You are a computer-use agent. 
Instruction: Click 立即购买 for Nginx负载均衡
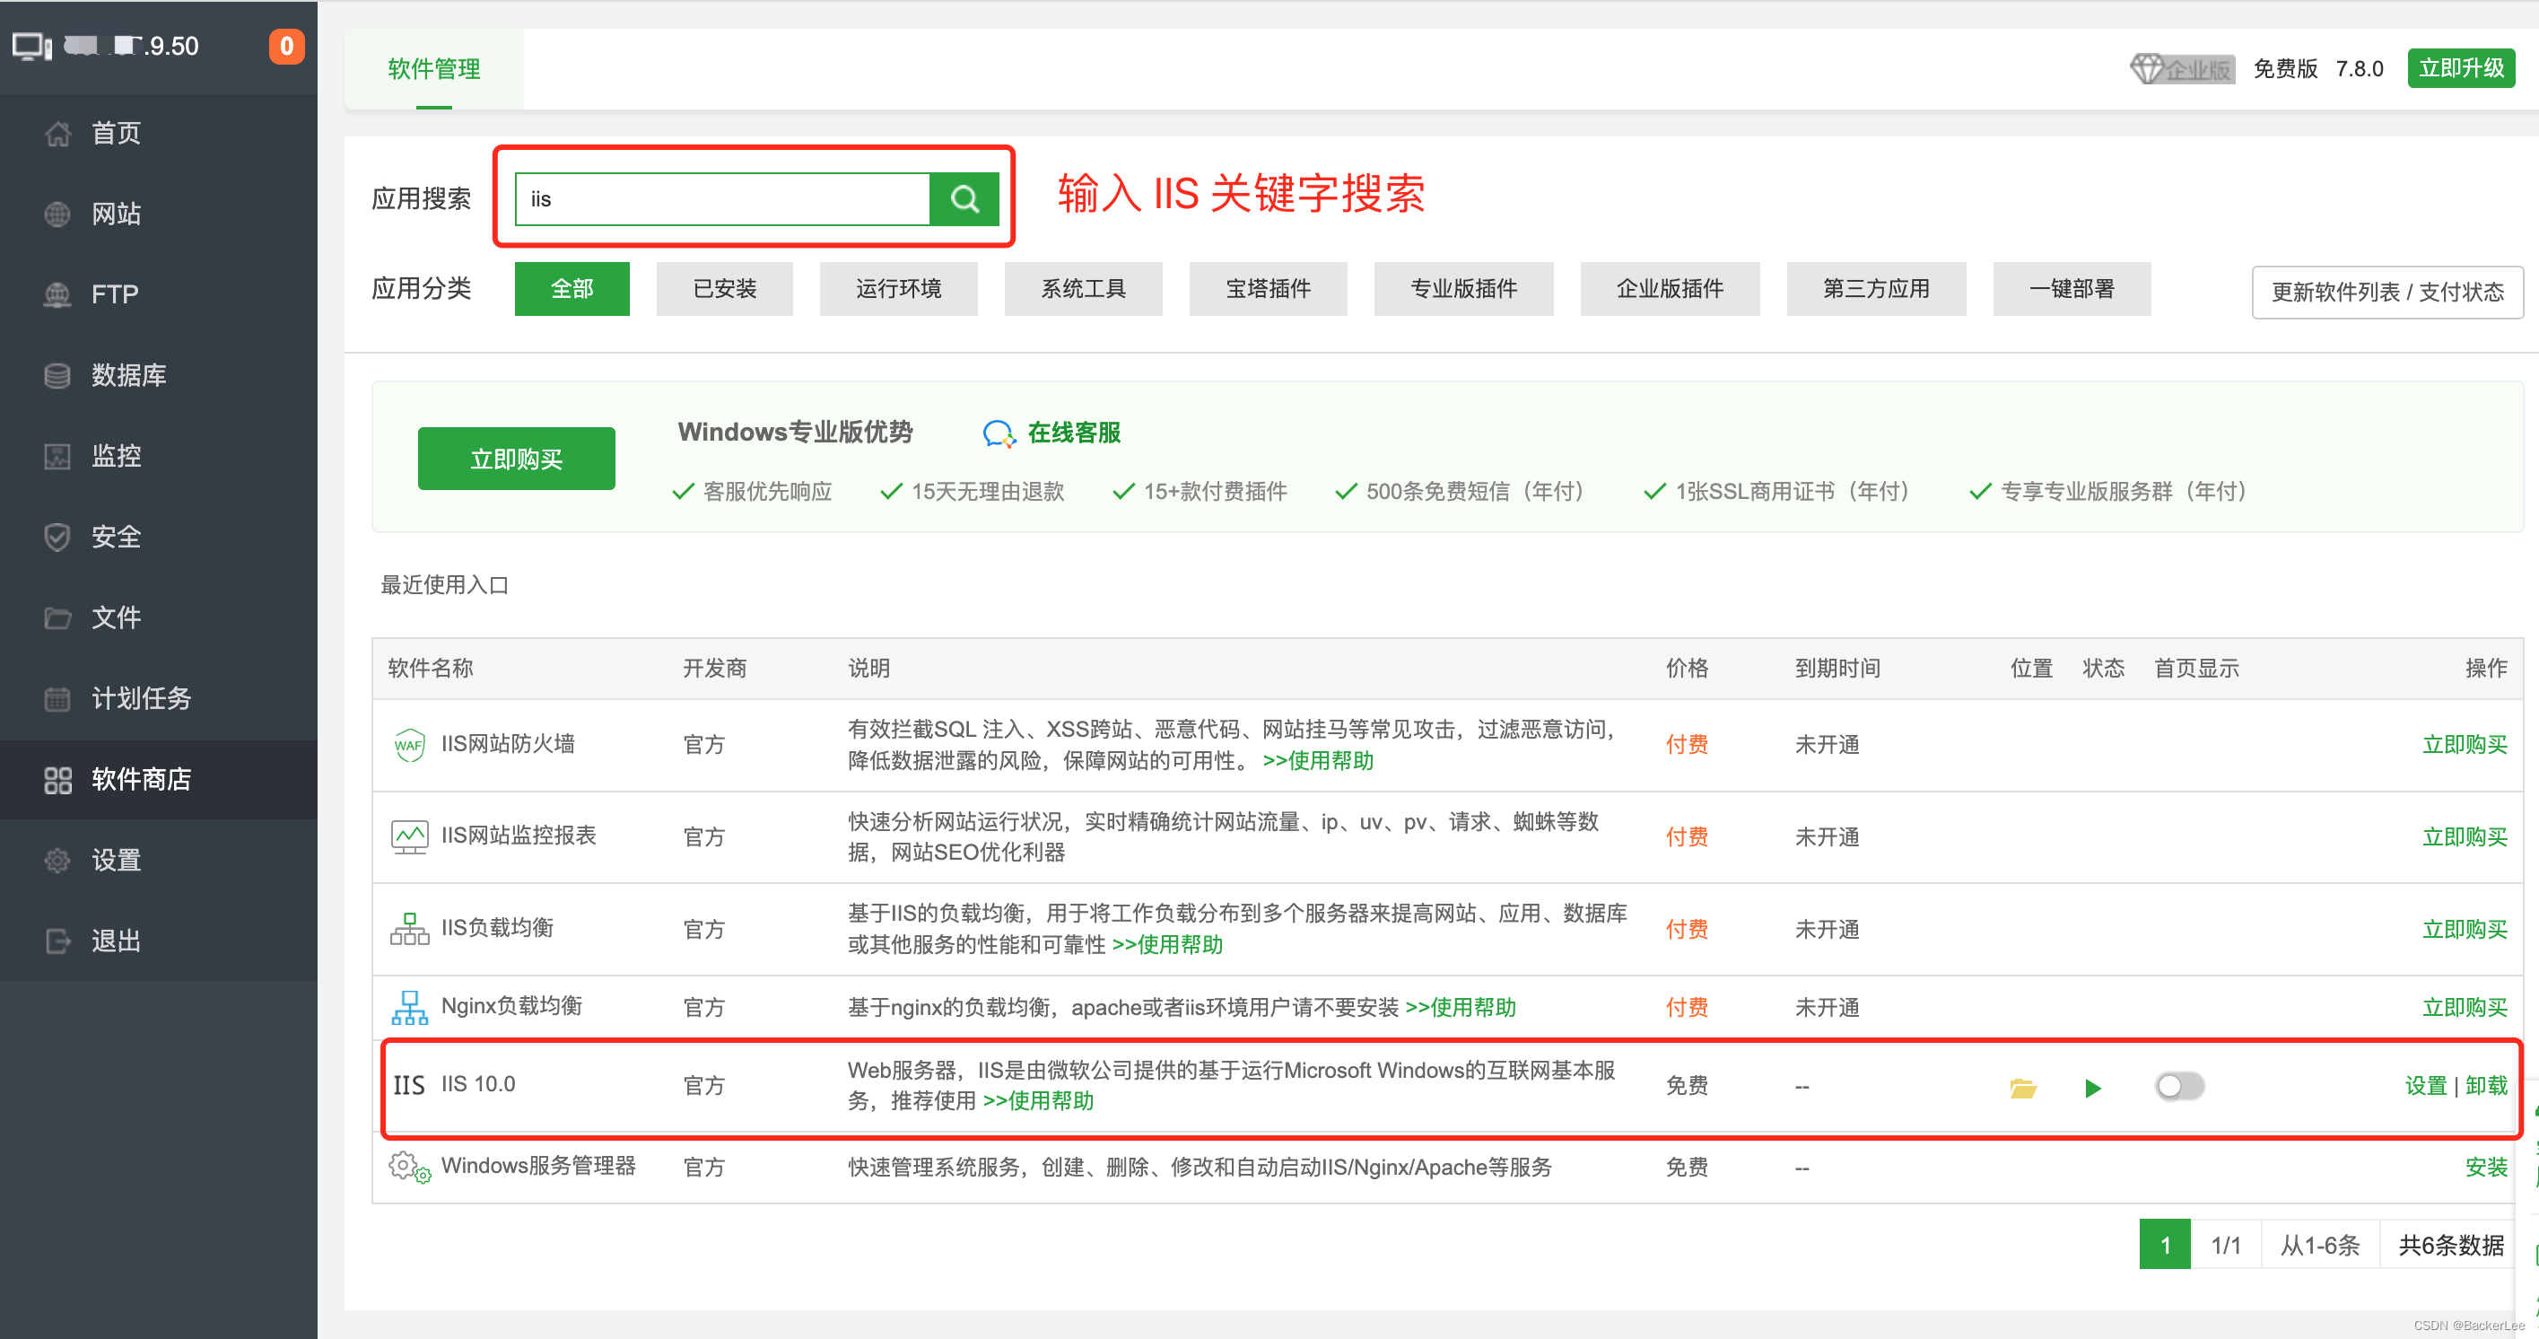click(2465, 1008)
